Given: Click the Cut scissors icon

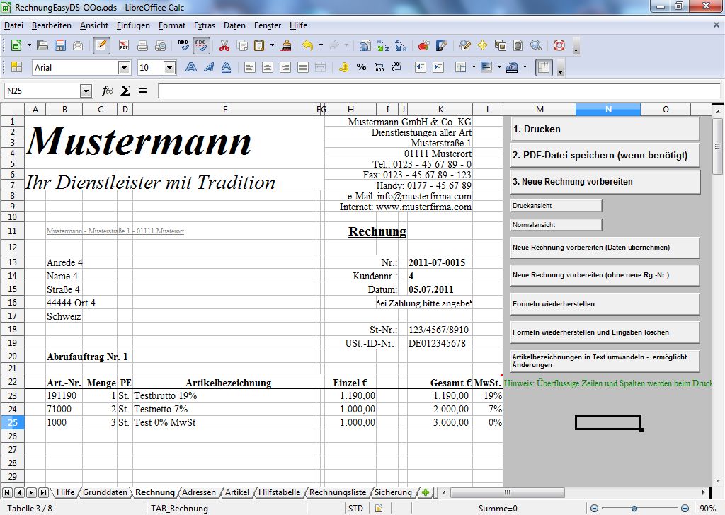Looking at the screenshot, I should pos(224,45).
